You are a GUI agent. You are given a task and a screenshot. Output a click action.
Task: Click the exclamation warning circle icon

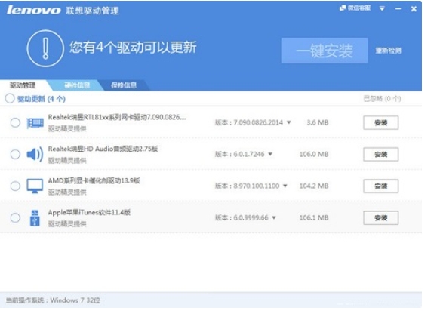(x=45, y=48)
